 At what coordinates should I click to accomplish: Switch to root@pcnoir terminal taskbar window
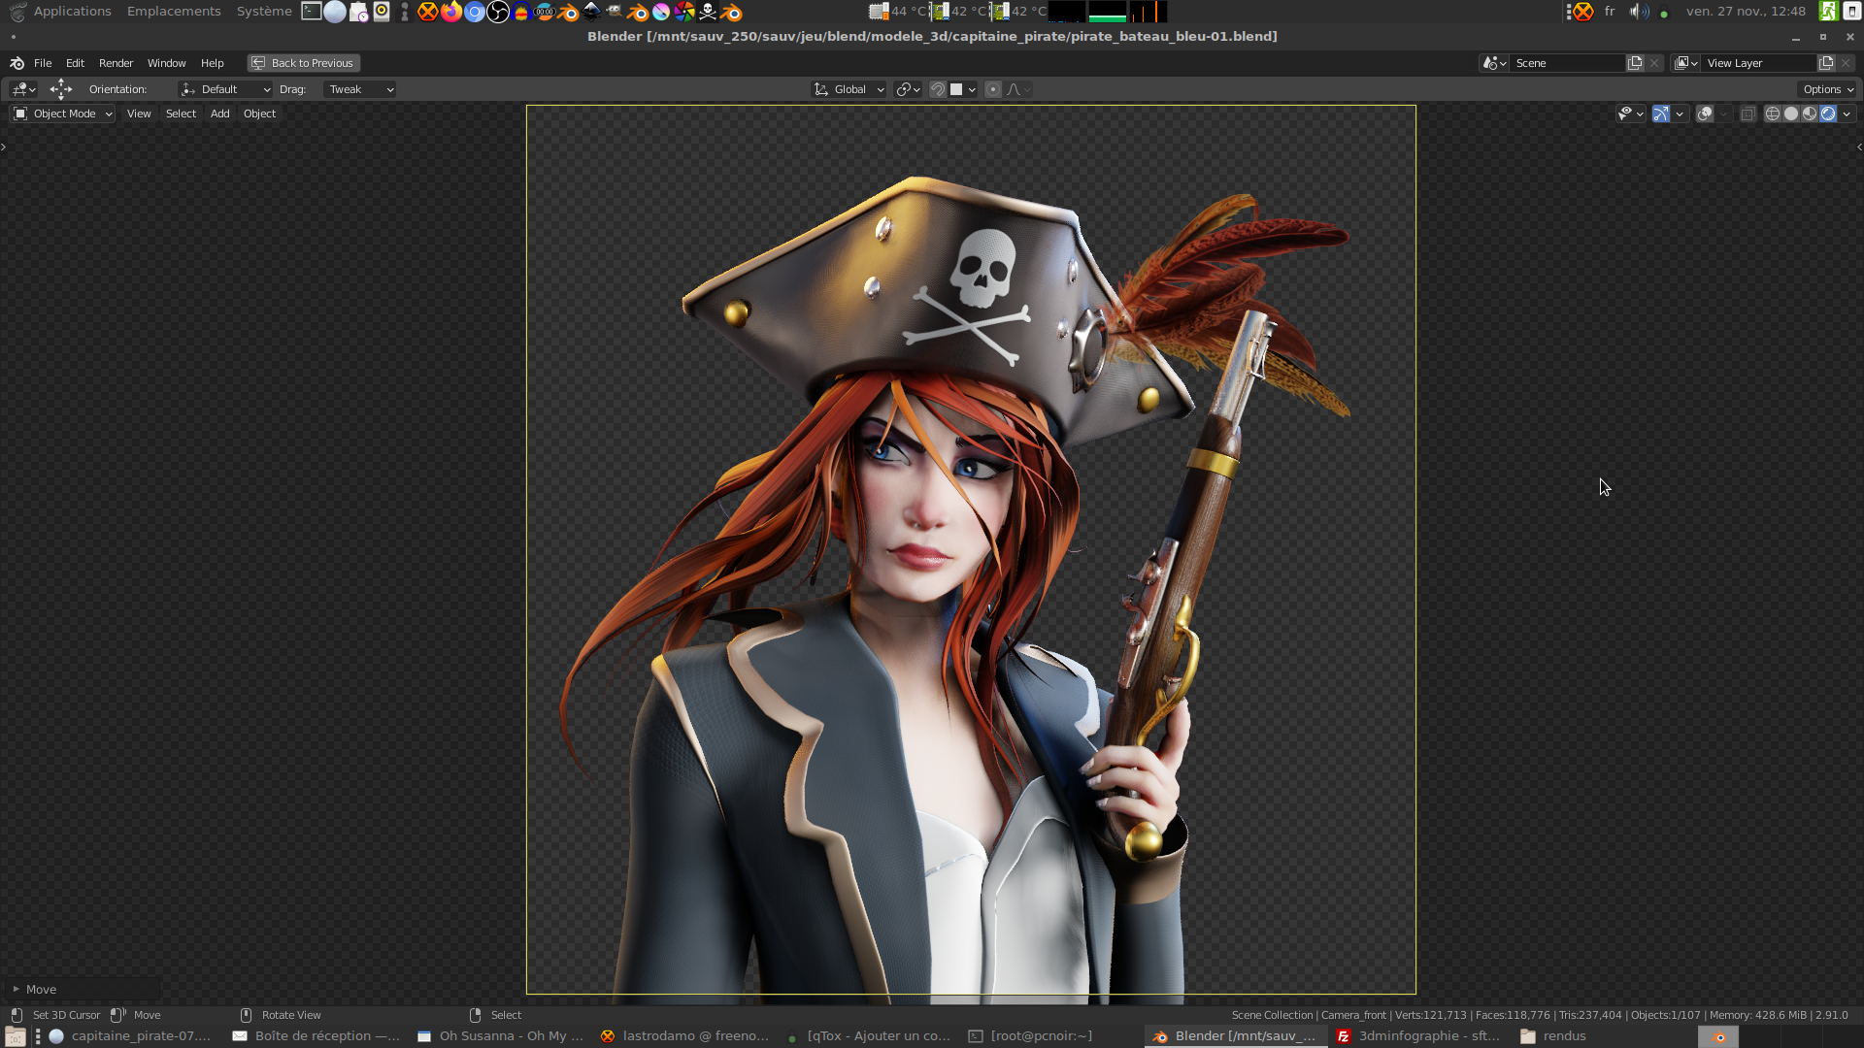point(1031,1036)
